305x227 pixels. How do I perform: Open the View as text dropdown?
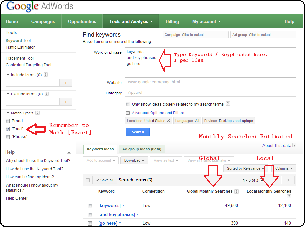click(166, 160)
